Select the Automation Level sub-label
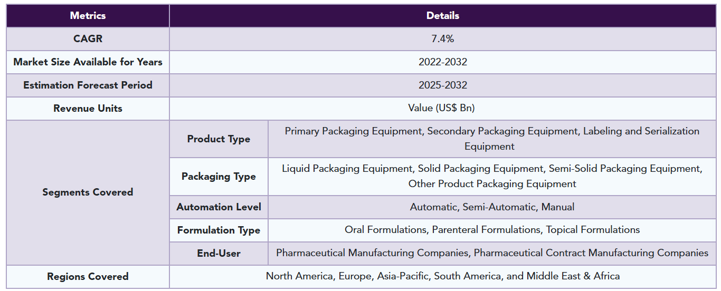721x291 pixels. coord(219,207)
